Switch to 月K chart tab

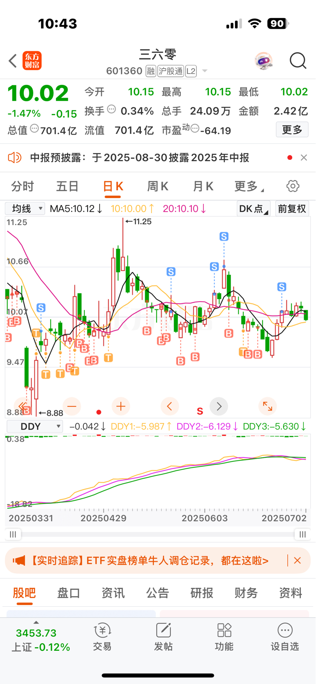click(203, 187)
